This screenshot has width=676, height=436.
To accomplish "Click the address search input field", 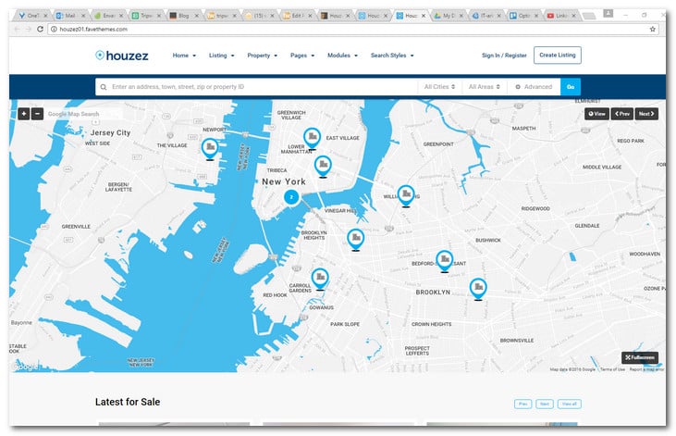I will (259, 86).
